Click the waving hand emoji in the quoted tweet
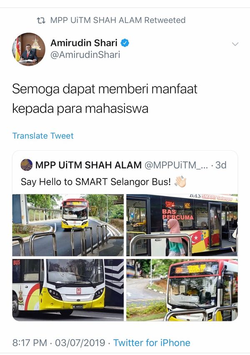The width and height of the screenshot is (250, 355). (x=180, y=181)
